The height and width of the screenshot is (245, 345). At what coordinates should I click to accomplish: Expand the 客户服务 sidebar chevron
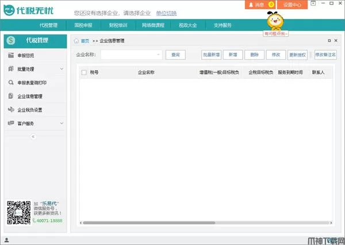point(62,123)
